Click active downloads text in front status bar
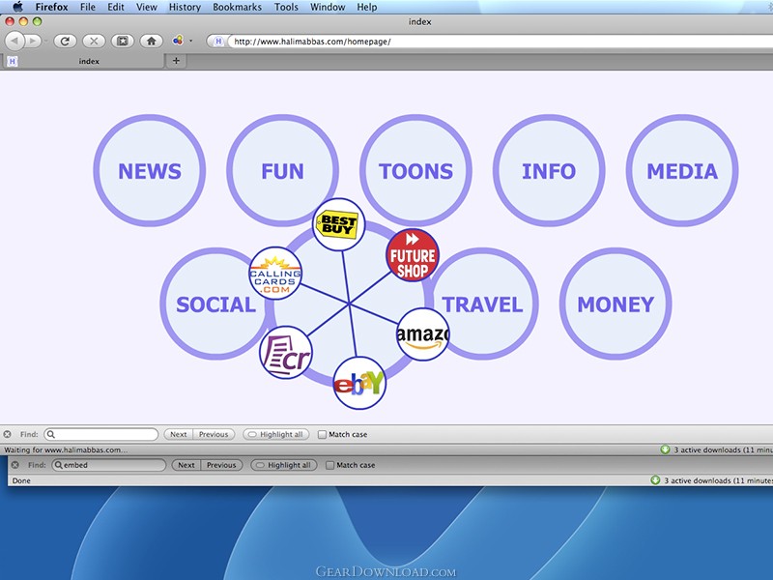Image resolution: width=773 pixels, height=580 pixels. [723, 449]
